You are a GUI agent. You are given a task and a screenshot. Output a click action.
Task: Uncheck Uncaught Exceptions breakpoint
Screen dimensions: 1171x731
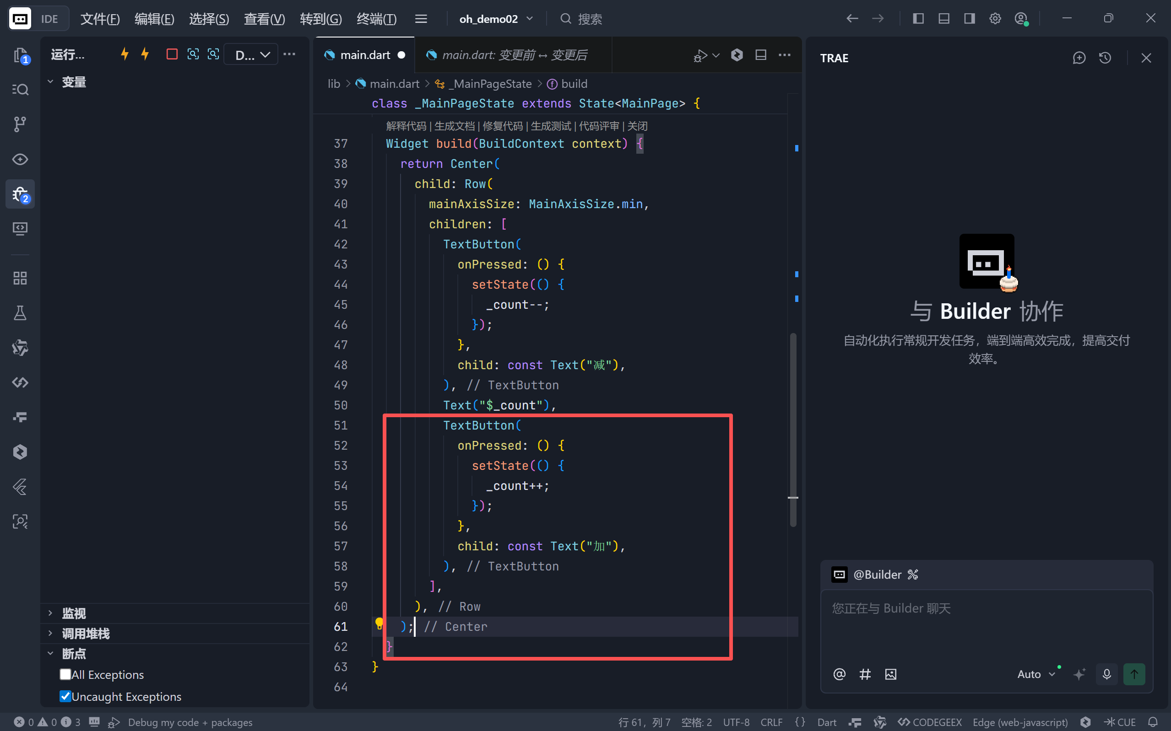pos(65,696)
